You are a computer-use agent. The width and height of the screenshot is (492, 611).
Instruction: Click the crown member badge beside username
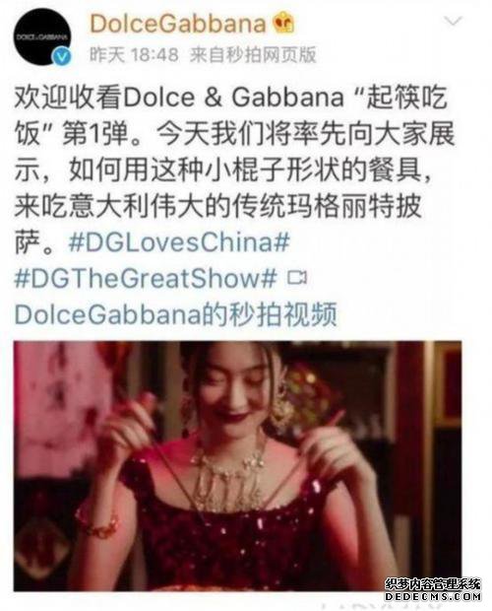pos(283,23)
